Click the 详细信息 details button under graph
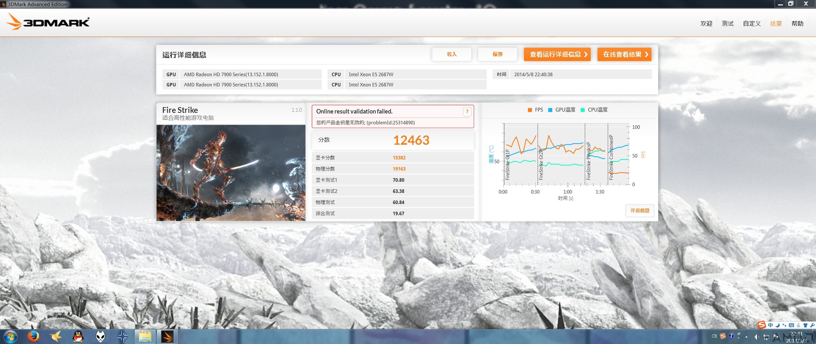816x344 pixels. point(640,210)
